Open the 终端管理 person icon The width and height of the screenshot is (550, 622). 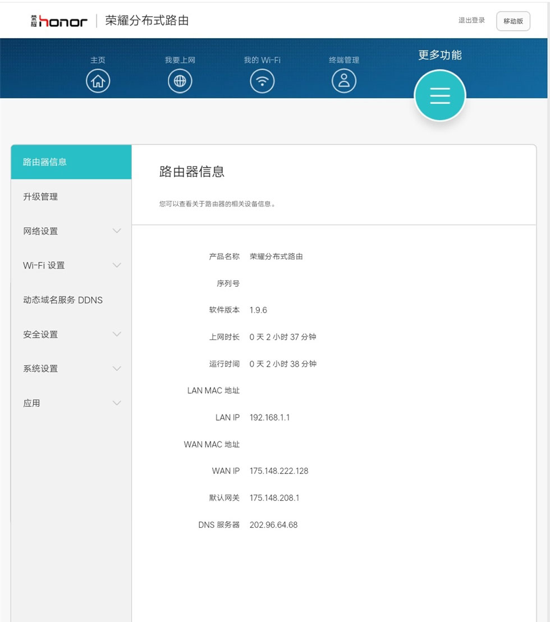pos(344,81)
